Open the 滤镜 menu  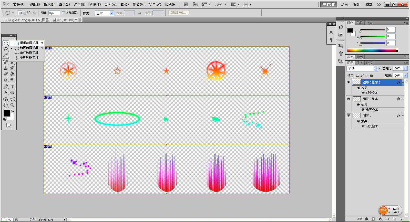click(x=95, y=4)
